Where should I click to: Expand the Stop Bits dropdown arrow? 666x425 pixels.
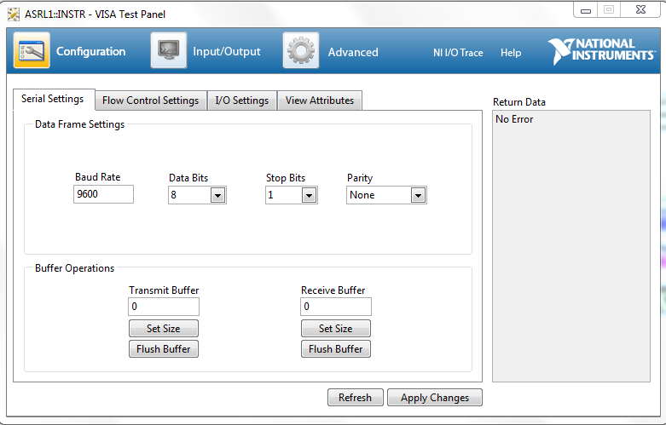(310, 195)
